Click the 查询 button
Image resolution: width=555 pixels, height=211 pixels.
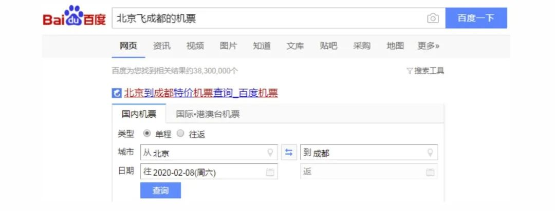point(160,191)
